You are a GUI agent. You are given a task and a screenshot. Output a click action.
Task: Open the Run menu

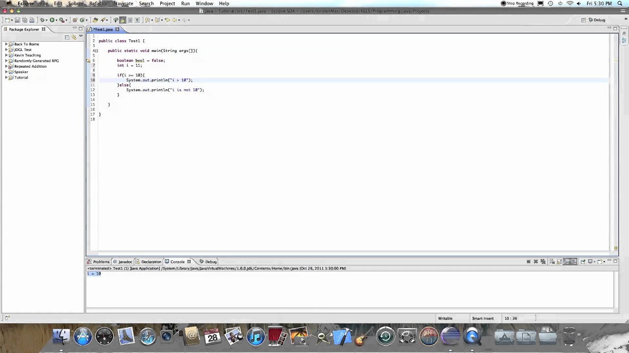coord(185,3)
